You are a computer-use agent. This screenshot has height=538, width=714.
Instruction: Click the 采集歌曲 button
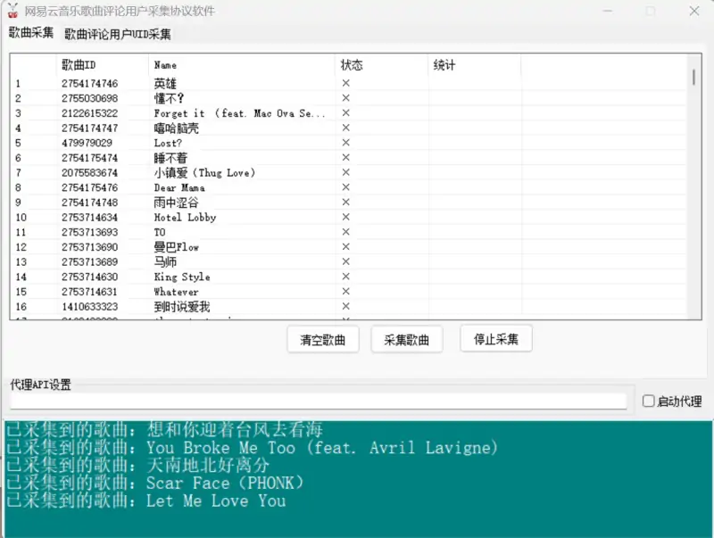pyautogui.click(x=406, y=340)
